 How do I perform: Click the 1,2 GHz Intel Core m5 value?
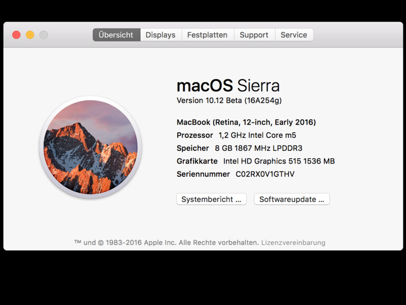pyautogui.click(x=257, y=135)
